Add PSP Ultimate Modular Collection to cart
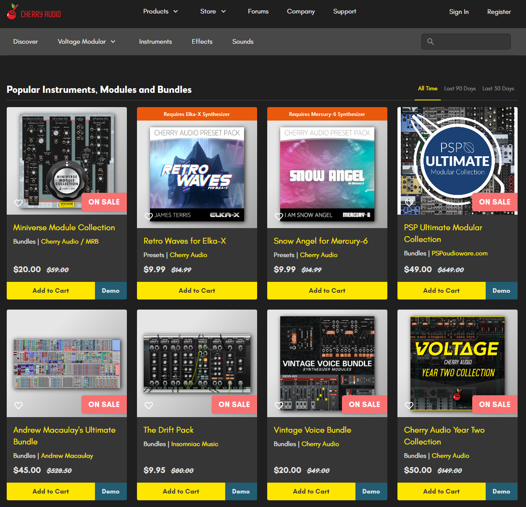 (x=442, y=291)
